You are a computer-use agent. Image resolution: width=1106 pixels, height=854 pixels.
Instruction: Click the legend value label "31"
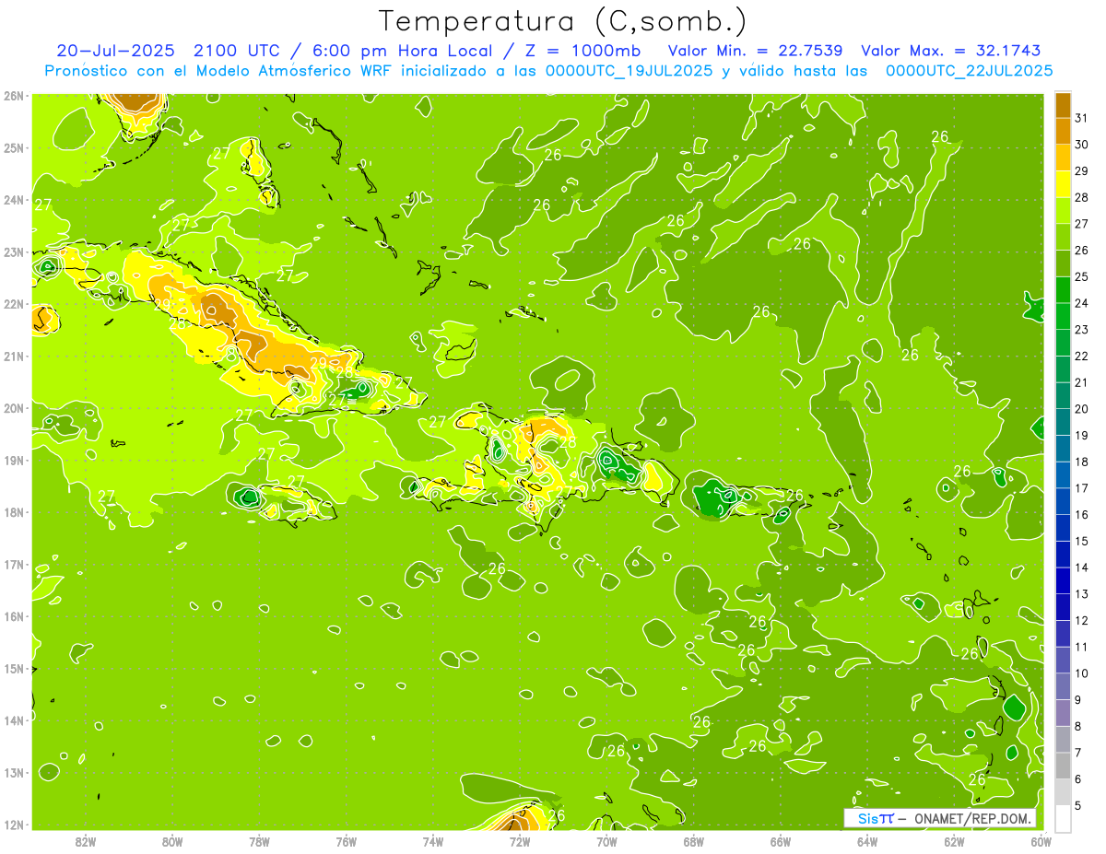click(x=1081, y=118)
